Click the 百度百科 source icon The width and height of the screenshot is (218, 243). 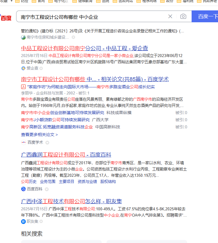pyautogui.click(x=23, y=189)
